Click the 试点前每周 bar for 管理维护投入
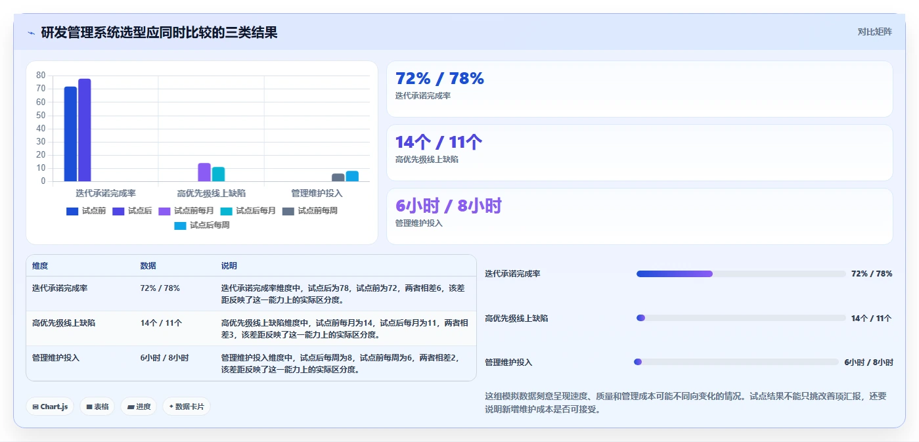The width and height of the screenshot is (919, 442). click(x=338, y=177)
